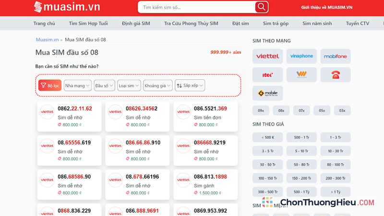Click Viettel logo beside 0862.22.11.62
The height and width of the screenshot is (216, 384).
[x=47, y=112]
